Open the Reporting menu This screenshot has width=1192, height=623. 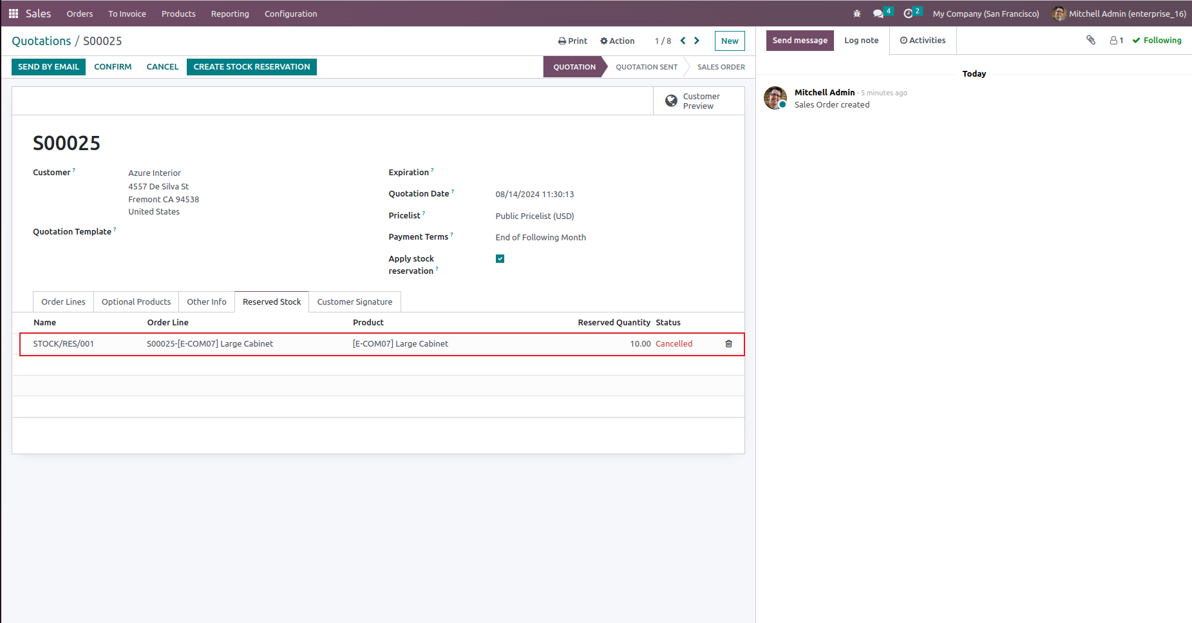coord(230,14)
